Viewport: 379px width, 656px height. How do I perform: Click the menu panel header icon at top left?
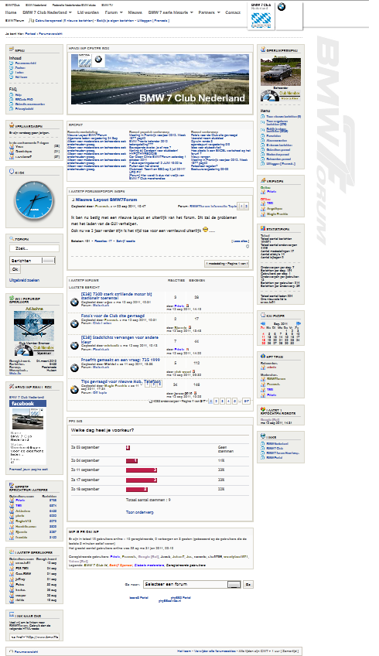point(12,50)
